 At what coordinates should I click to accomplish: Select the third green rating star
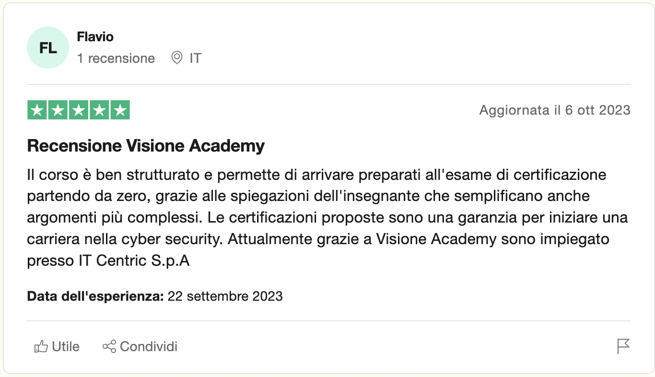pyautogui.click(x=79, y=110)
